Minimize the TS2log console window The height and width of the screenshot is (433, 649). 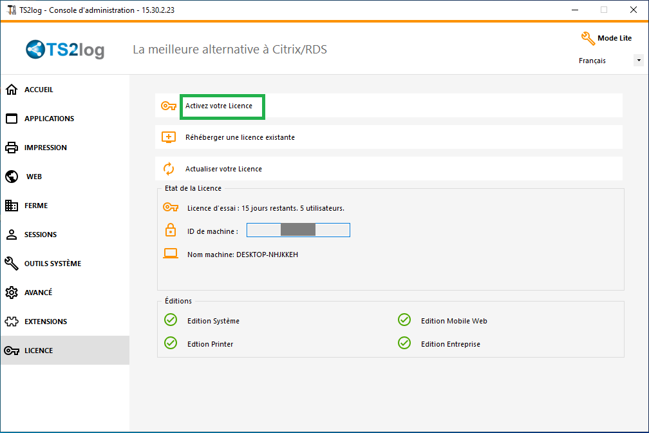(575, 10)
